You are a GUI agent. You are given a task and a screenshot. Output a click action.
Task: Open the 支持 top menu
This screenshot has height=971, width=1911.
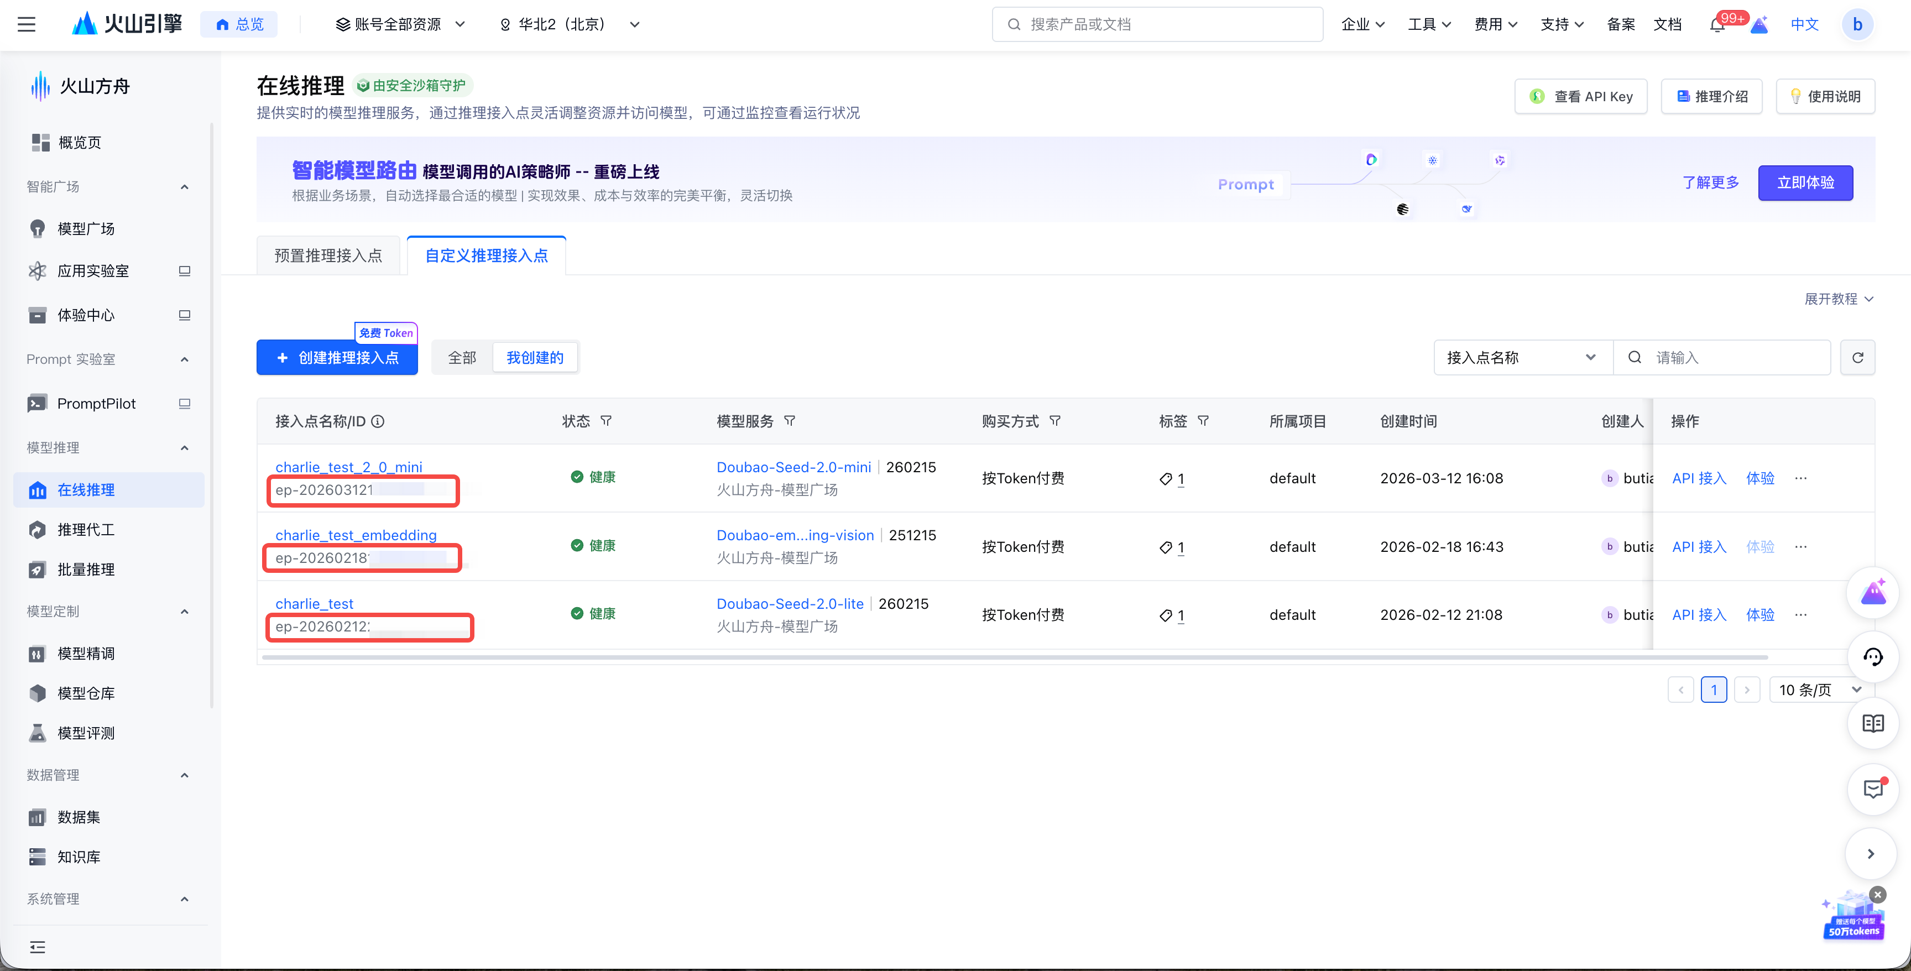(x=1562, y=24)
